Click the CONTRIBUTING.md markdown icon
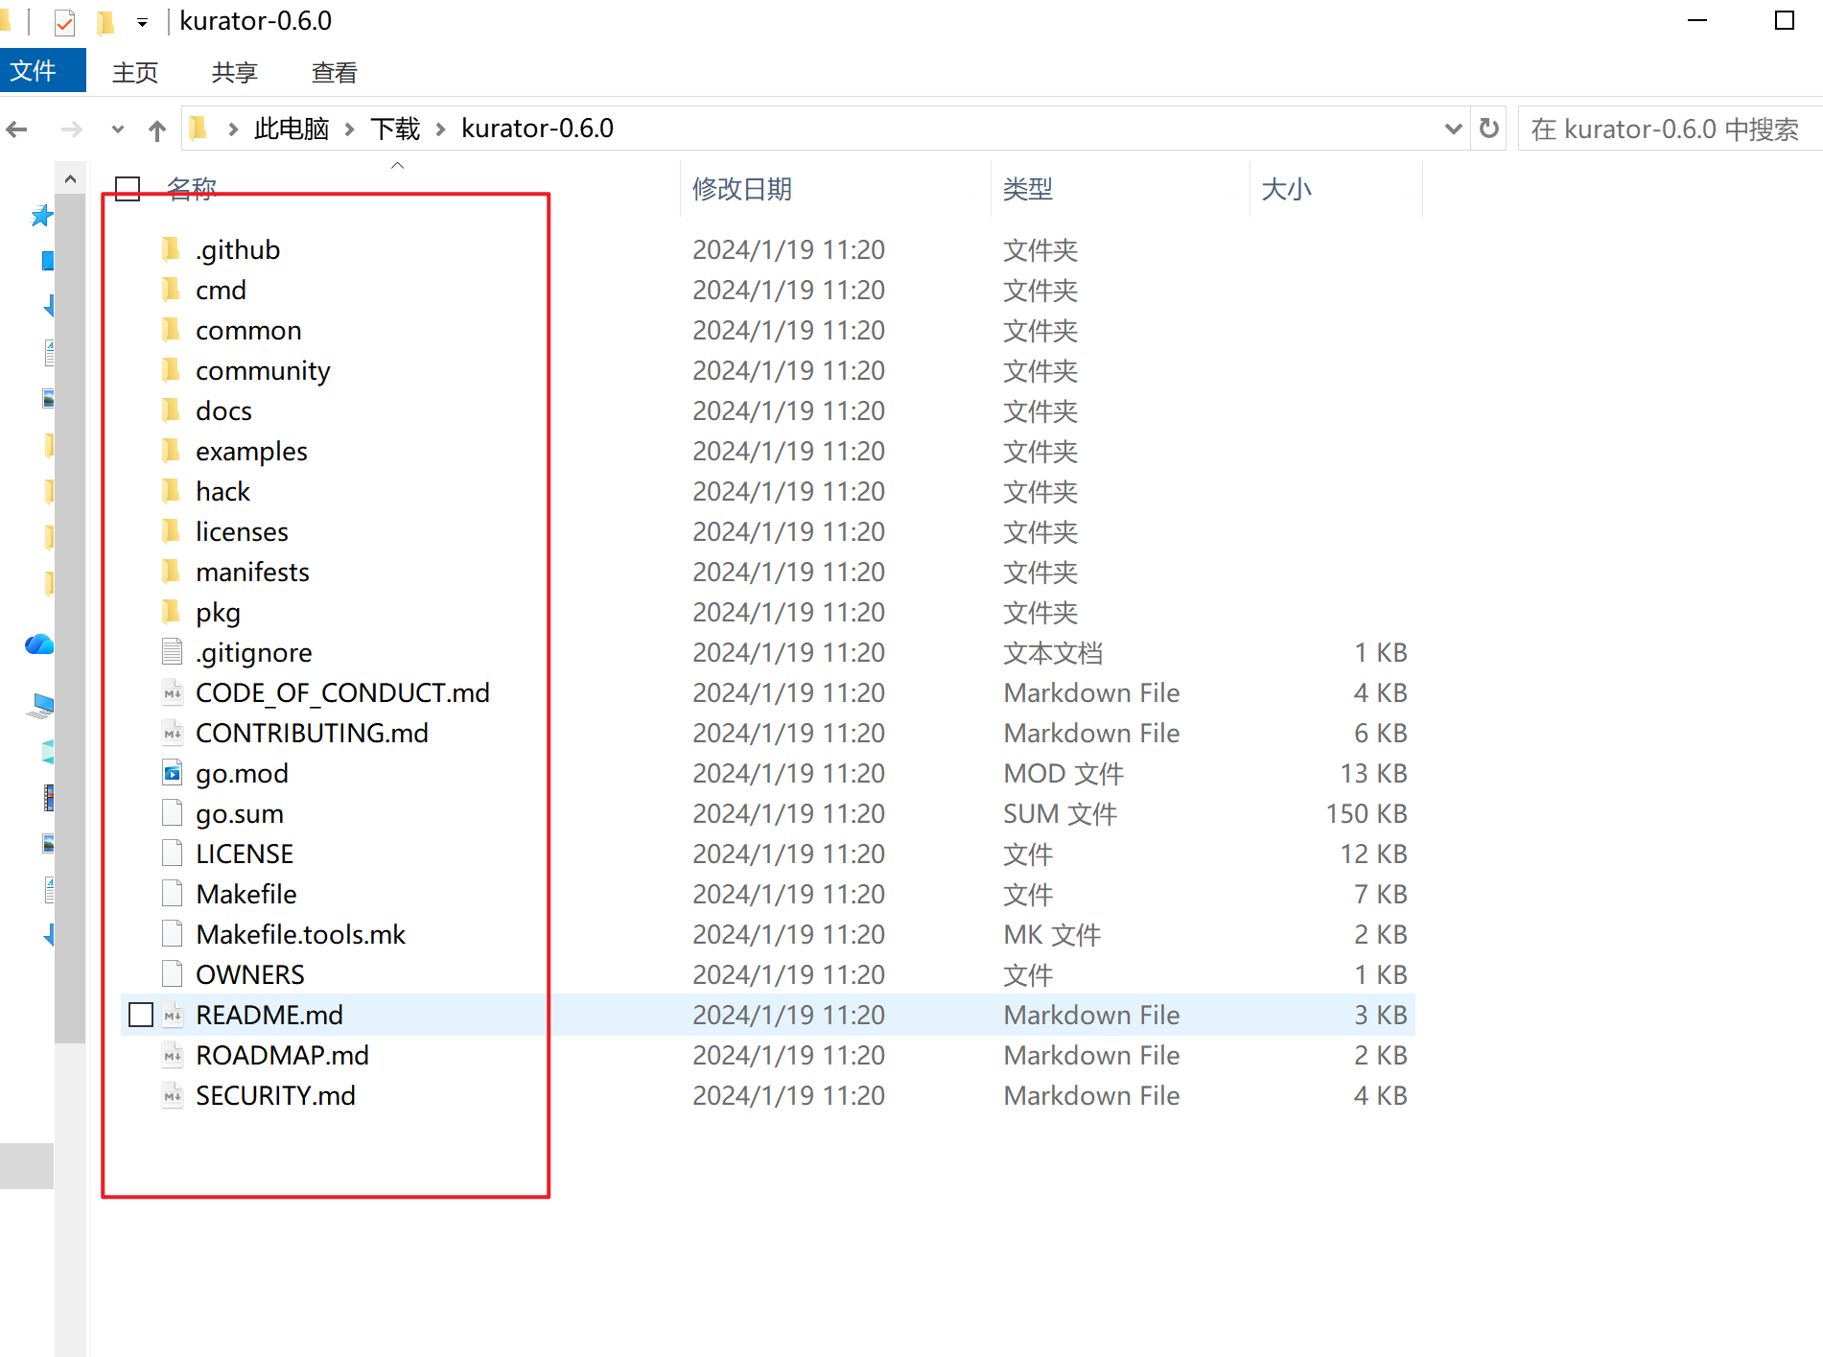 pyautogui.click(x=173, y=733)
